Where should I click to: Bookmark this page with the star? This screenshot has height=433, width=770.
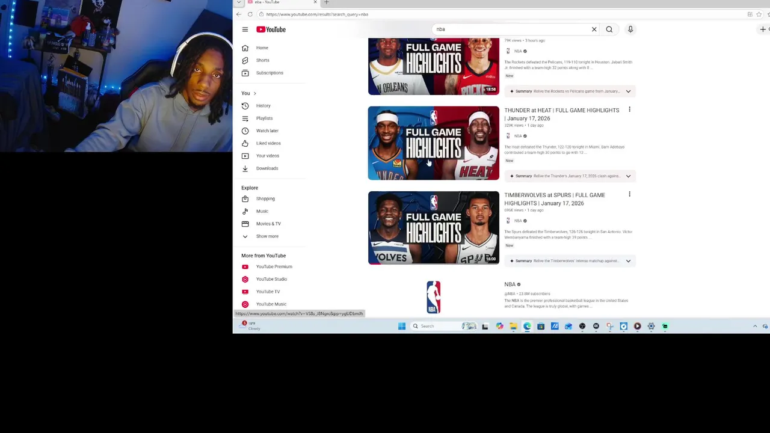point(759,14)
